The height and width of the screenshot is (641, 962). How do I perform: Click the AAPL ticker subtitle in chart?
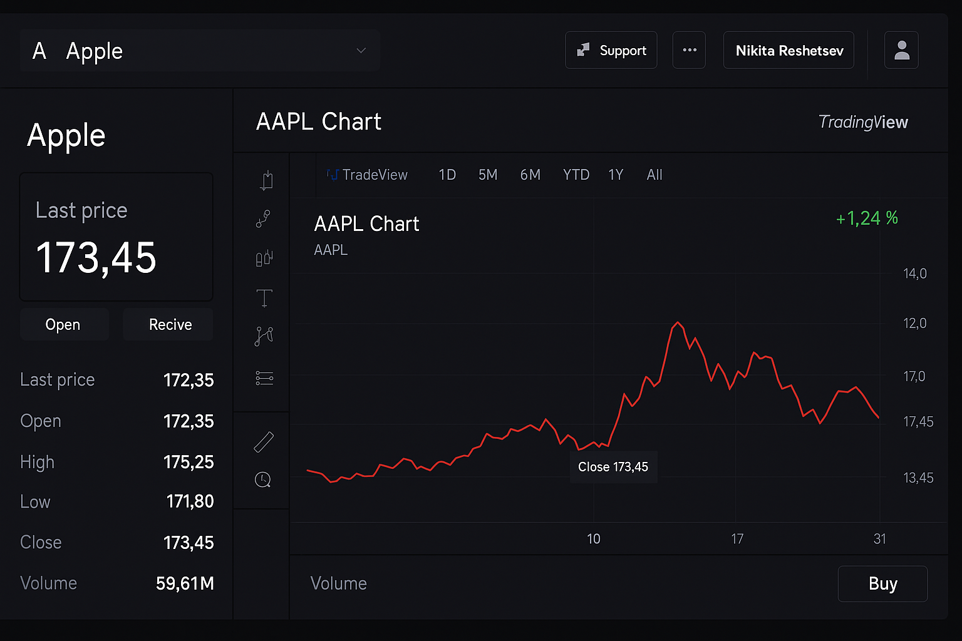331,250
